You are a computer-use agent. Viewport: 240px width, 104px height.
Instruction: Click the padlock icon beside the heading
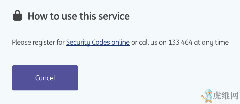[x=17, y=16]
